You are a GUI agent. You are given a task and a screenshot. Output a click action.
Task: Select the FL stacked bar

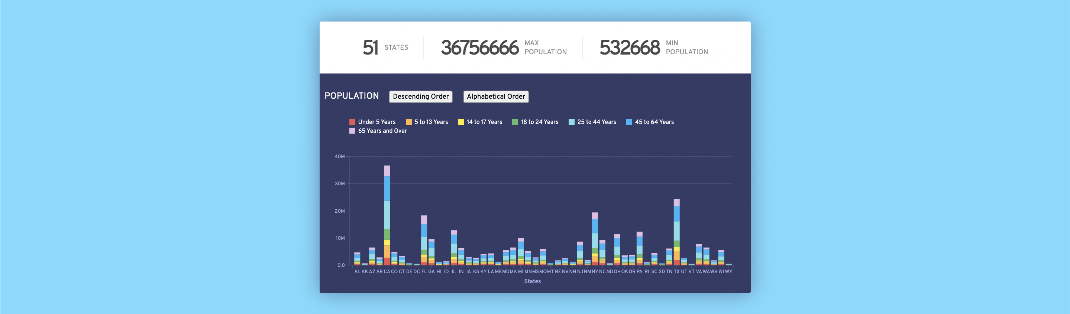pos(424,240)
